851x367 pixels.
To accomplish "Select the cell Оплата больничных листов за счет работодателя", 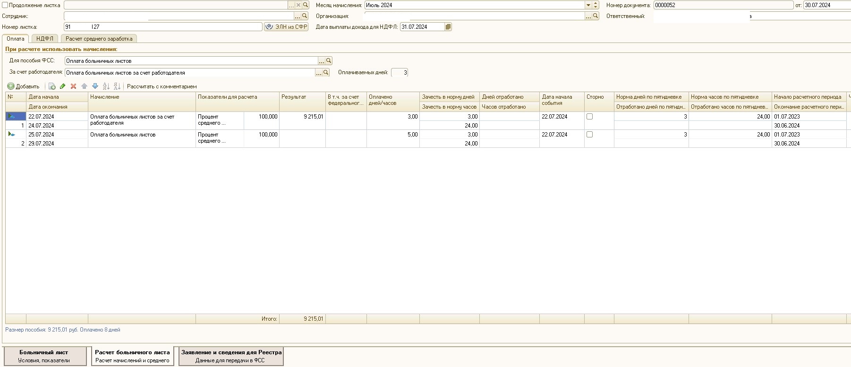I will [x=142, y=120].
